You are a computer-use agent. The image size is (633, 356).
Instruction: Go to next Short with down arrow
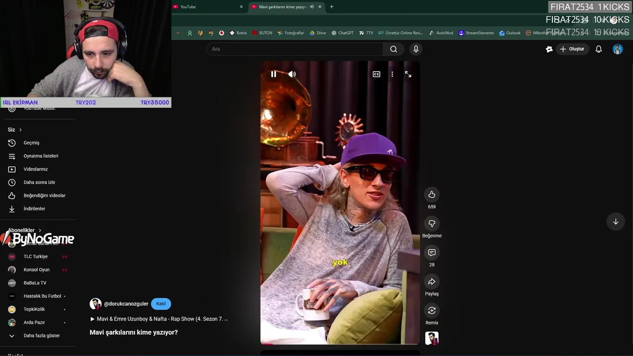[x=616, y=222]
